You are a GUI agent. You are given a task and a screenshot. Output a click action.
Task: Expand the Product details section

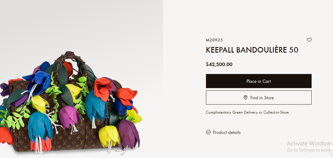pos(226,132)
